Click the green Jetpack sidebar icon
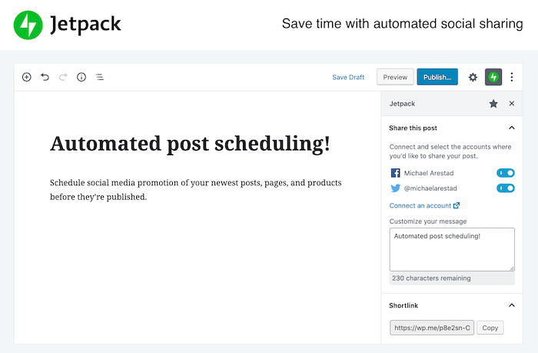 (x=493, y=77)
